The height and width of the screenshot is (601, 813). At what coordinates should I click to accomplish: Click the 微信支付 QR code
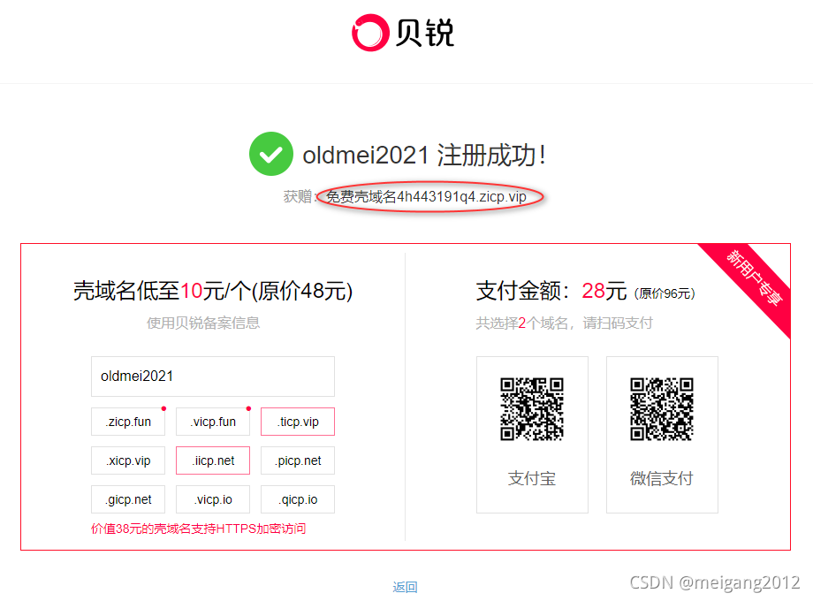pyautogui.click(x=662, y=409)
